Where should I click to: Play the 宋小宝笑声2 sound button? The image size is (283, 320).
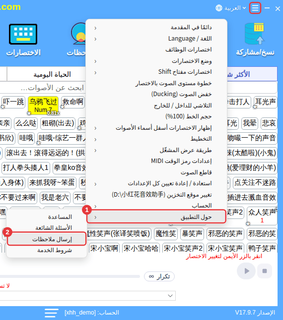pos(183,248)
